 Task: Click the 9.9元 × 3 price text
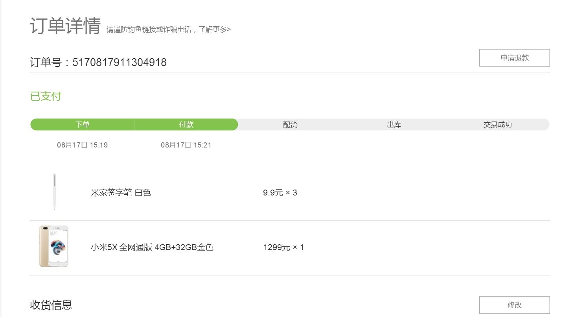(x=280, y=192)
